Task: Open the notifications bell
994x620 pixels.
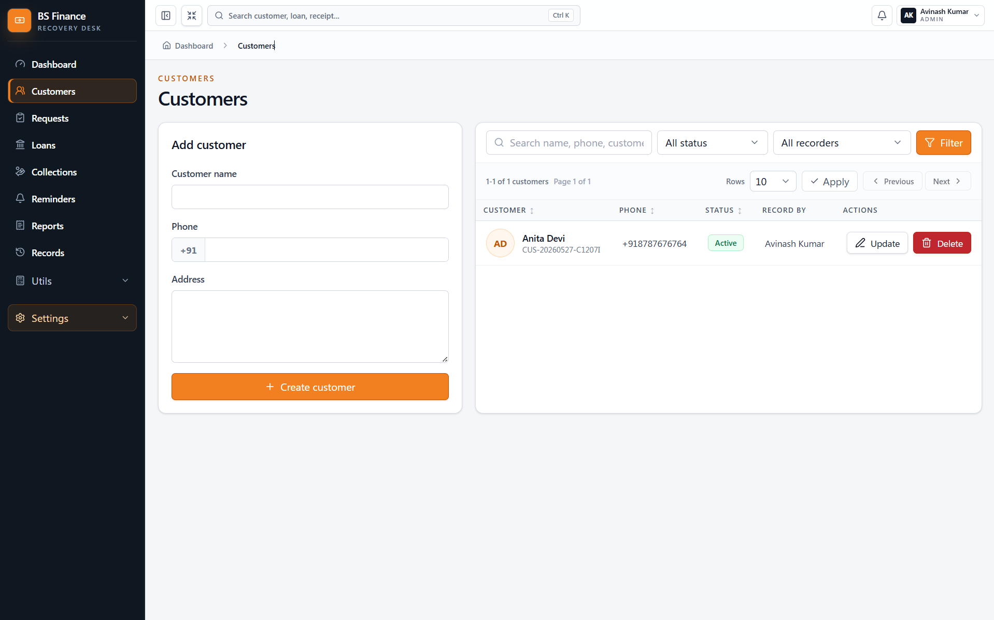Action: pos(882,16)
